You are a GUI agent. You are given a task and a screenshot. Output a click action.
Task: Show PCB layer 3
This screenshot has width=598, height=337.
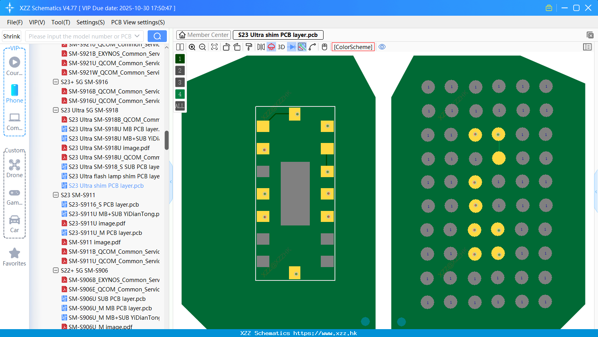click(x=180, y=82)
